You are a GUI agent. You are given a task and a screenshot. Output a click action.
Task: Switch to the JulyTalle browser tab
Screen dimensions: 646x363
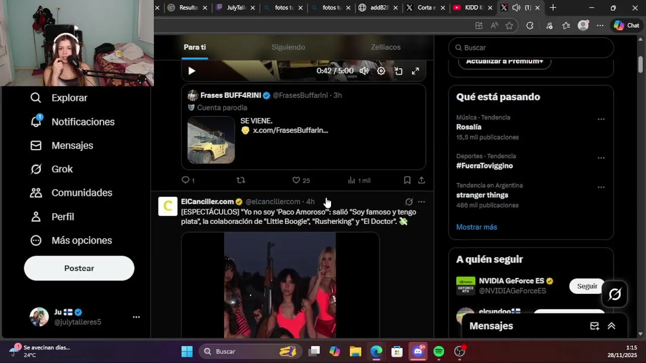(x=235, y=8)
